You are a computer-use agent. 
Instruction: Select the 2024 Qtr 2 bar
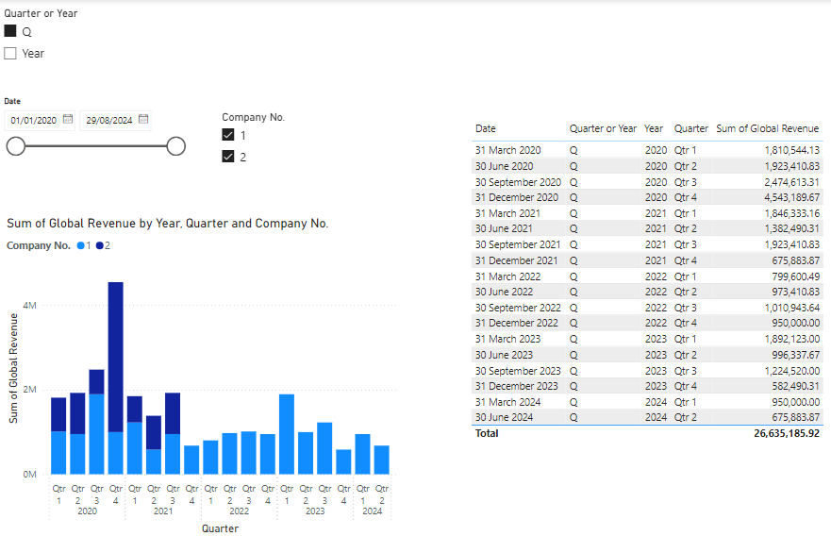(x=382, y=460)
